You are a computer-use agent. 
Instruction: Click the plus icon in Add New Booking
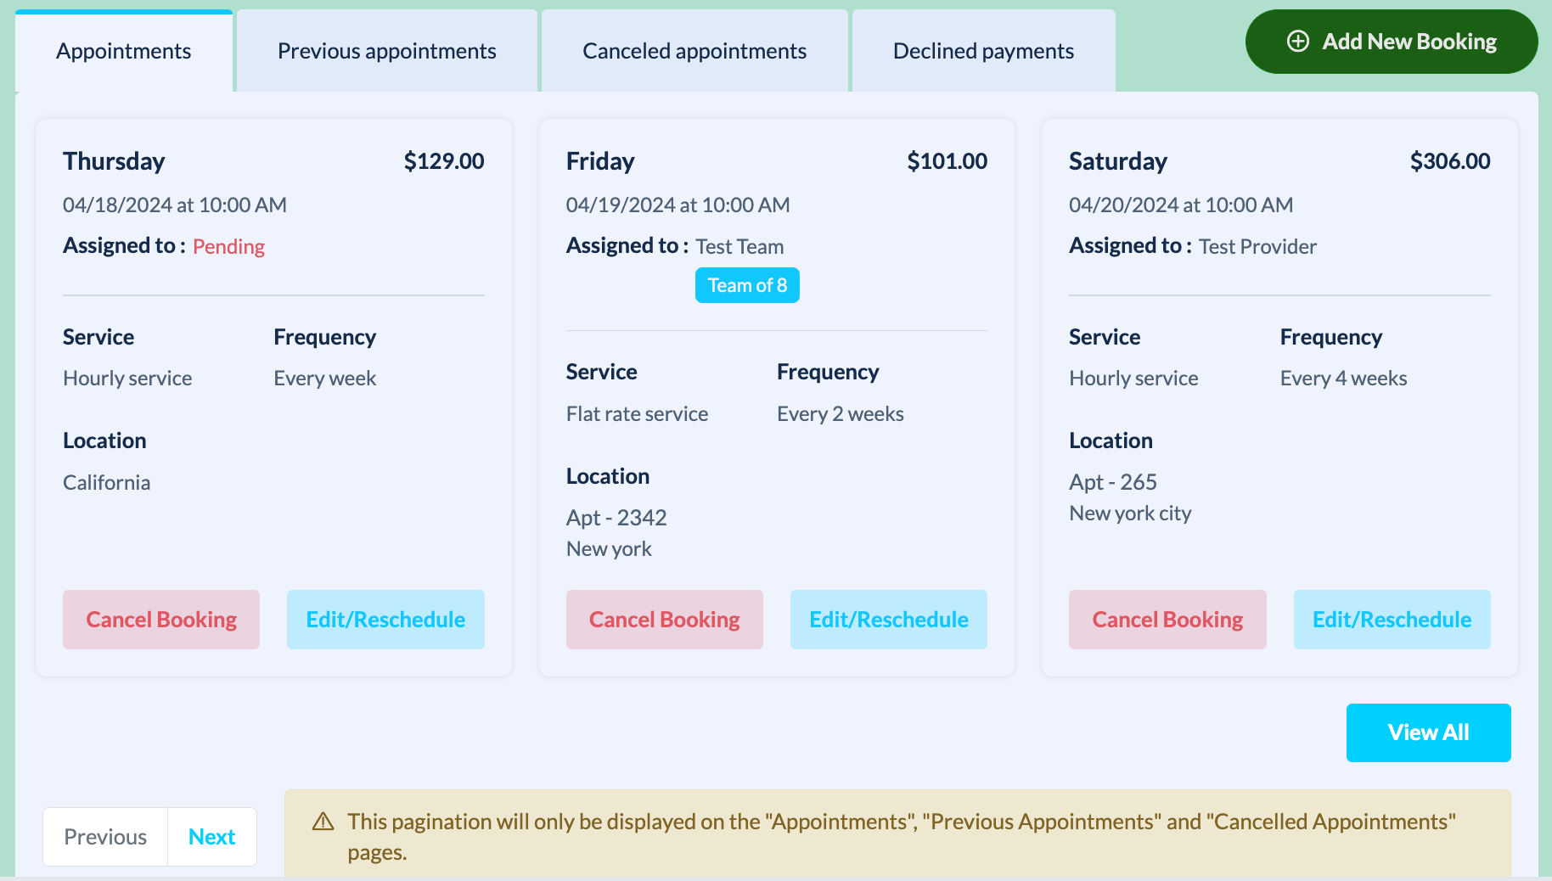pos(1298,42)
